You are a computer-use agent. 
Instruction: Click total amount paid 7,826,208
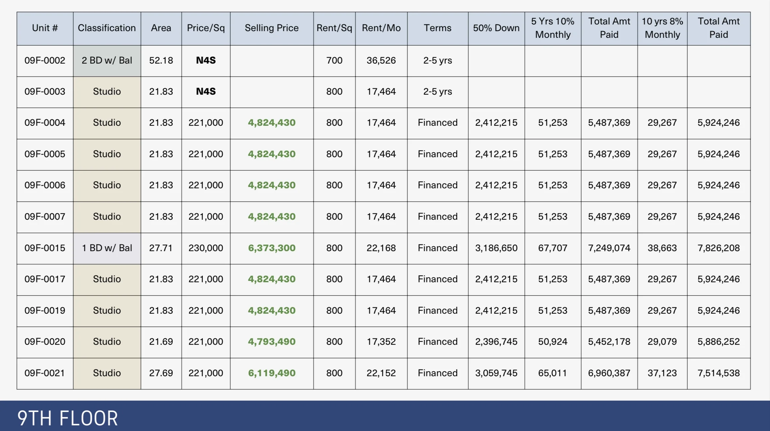pyautogui.click(x=718, y=248)
